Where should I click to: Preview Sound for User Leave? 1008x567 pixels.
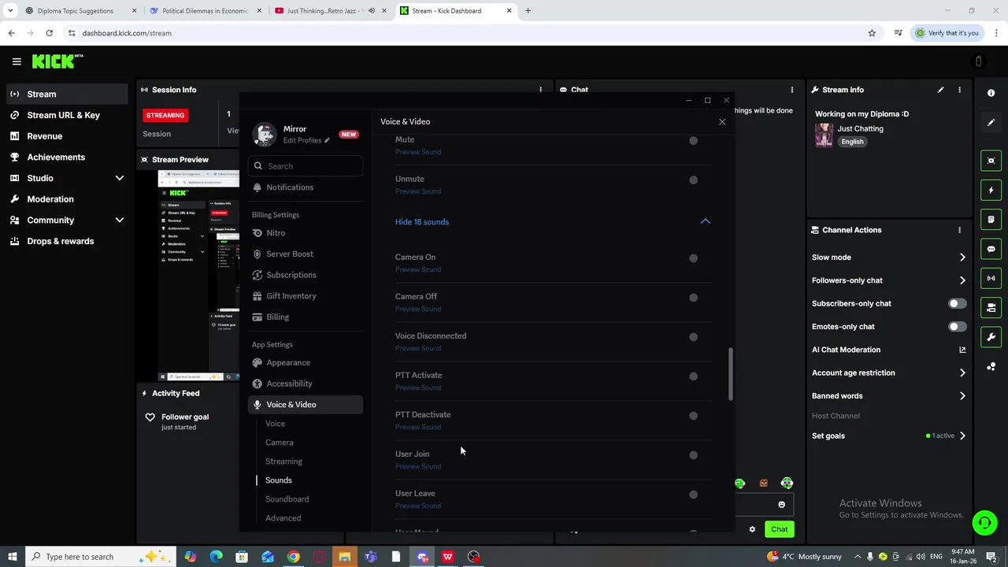[418, 506]
